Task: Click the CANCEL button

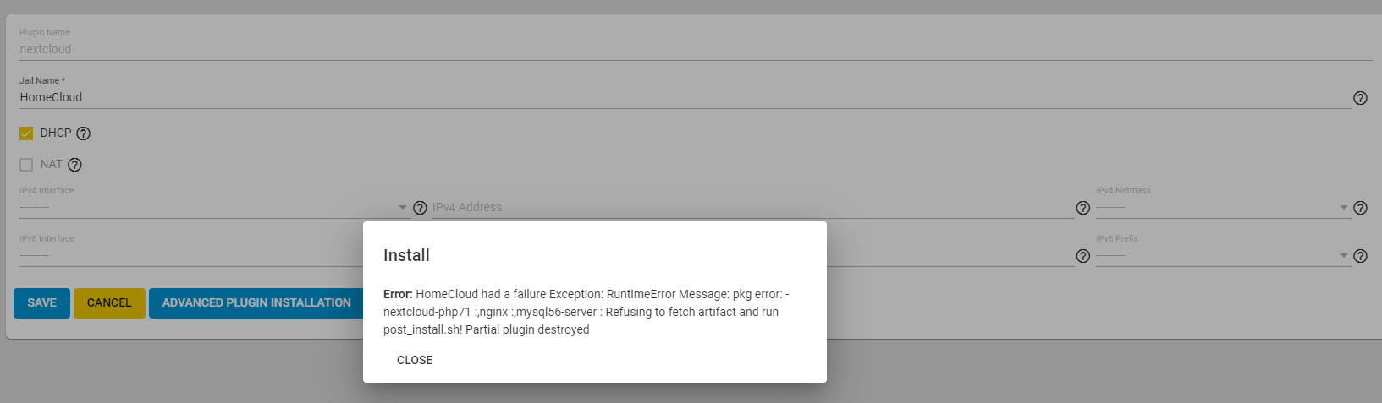Action: point(109,303)
